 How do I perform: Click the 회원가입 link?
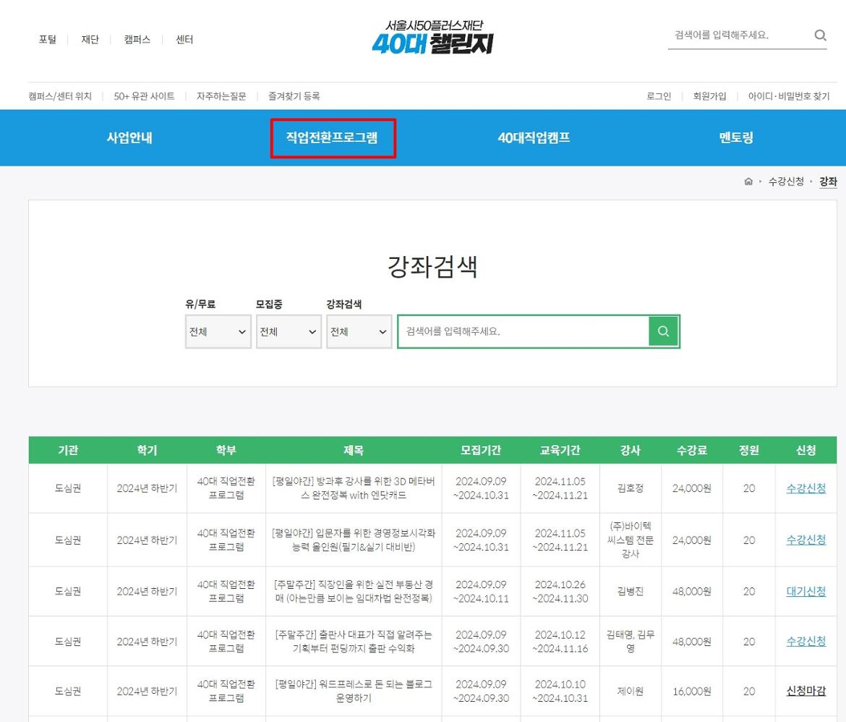coord(709,96)
